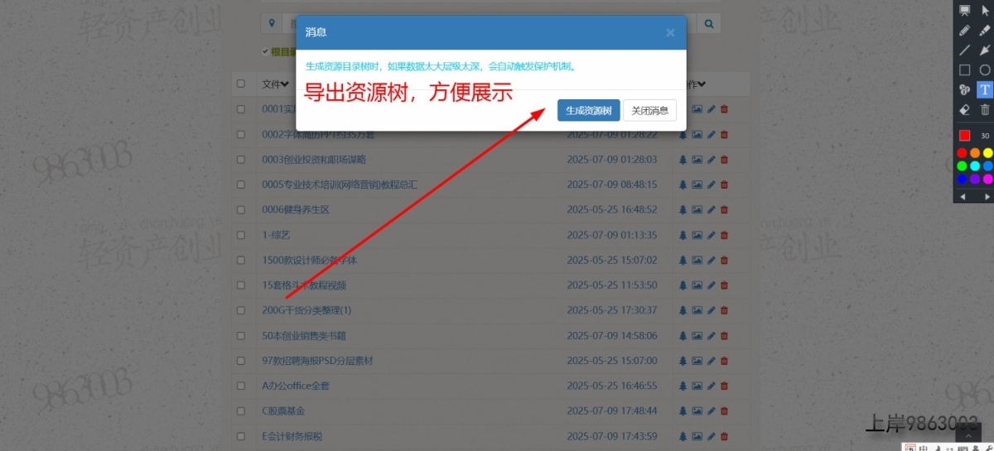Choose the ellipse shape tool
994x451 pixels.
click(985, 70)
